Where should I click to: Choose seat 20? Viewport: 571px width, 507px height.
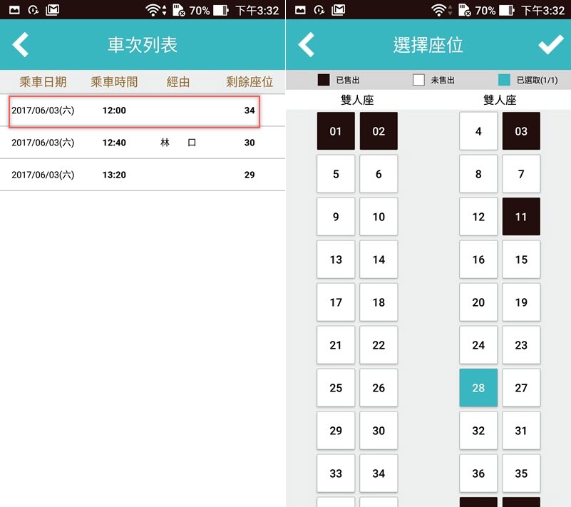click(478, 302)
